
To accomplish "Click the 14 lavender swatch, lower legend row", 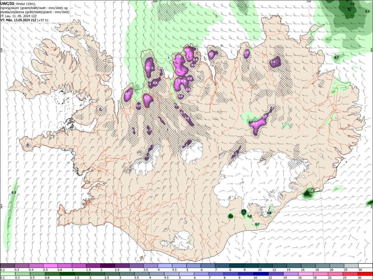I will (x=291, y=274).
